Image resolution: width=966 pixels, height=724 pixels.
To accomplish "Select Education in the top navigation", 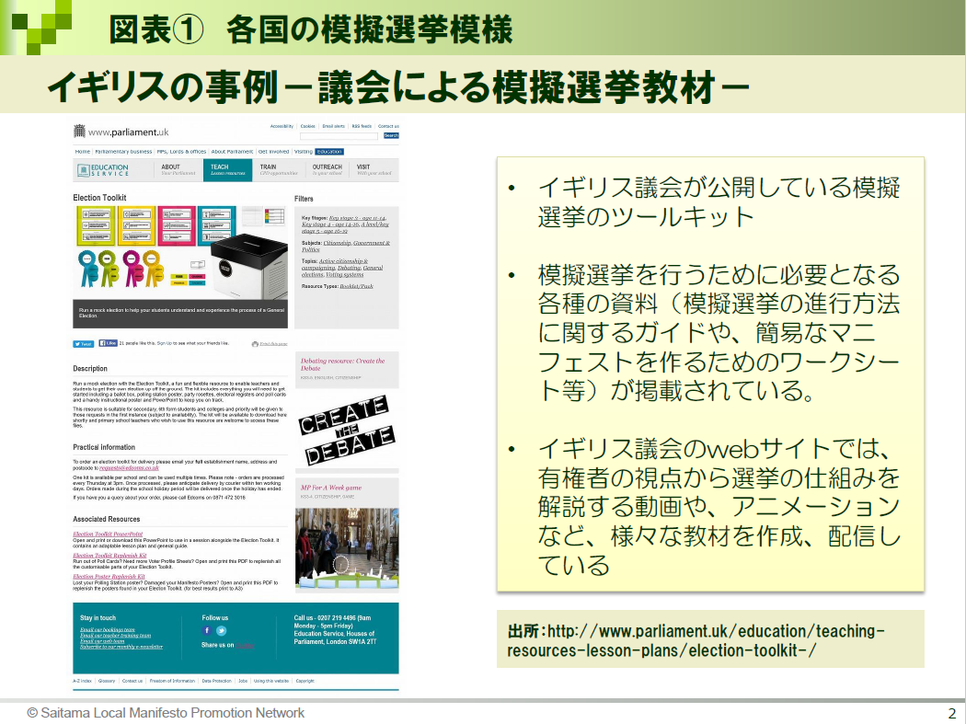I will tap(328, 152).
